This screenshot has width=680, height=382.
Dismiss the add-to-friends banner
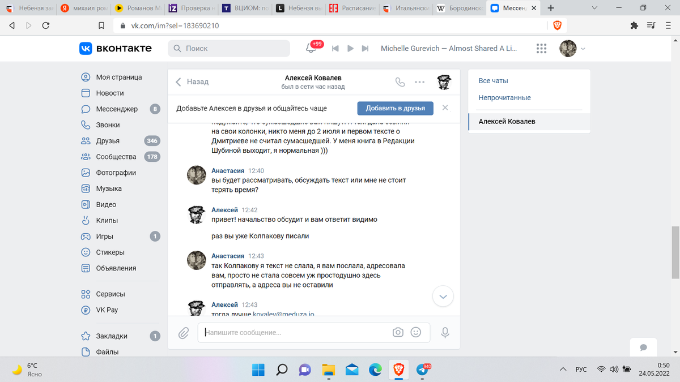(445, 108)
